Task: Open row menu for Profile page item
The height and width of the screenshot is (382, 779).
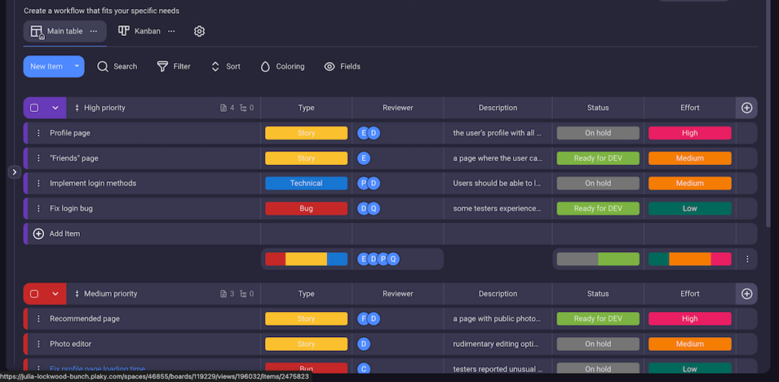Action: pos(39,133)
